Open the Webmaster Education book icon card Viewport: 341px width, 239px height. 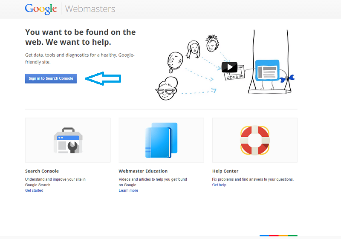(162, 140)
